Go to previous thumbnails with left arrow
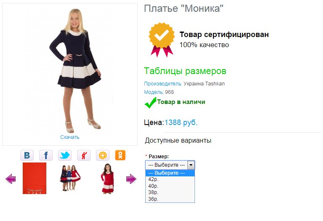The width and height of the screenshot is (323, 221). [11, 178]
